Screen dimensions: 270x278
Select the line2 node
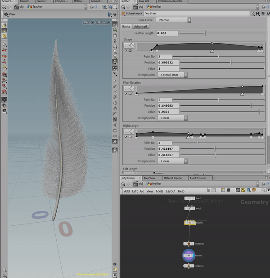click(189, 198)
